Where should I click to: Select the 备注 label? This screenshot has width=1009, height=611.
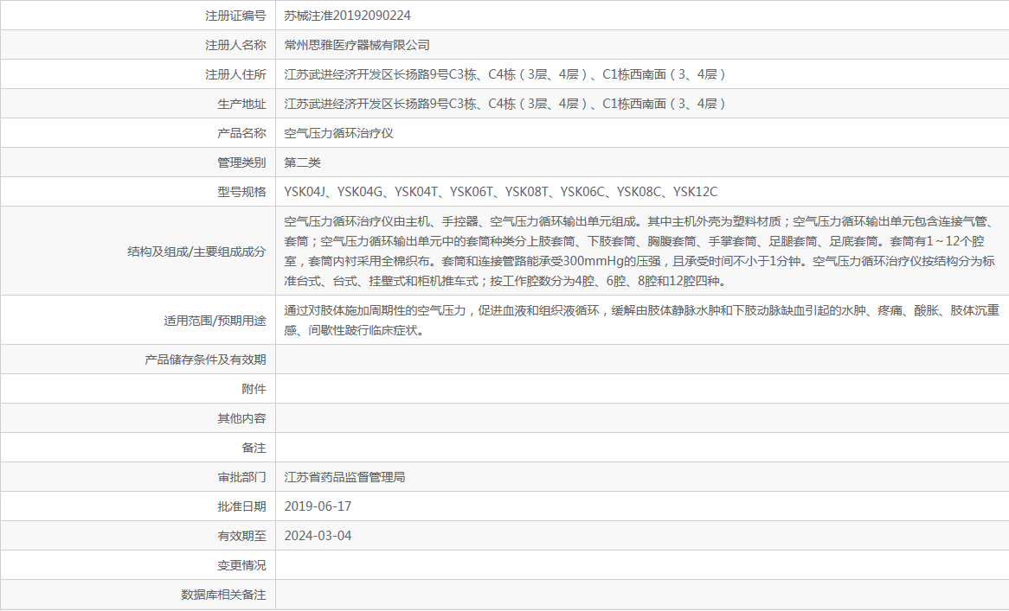coord(254,448)
